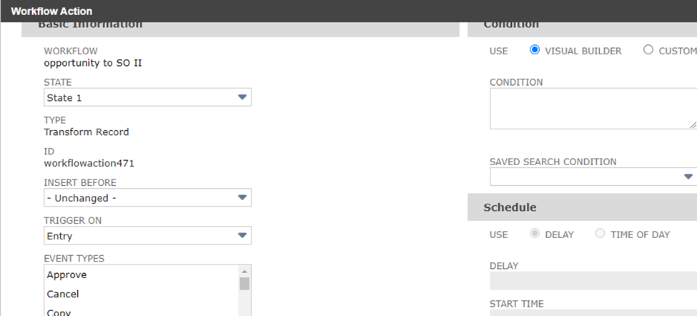The width and height of the screenshot is (697, 316).
Task: Click the Start Time input field
Action: click(593, 312)
